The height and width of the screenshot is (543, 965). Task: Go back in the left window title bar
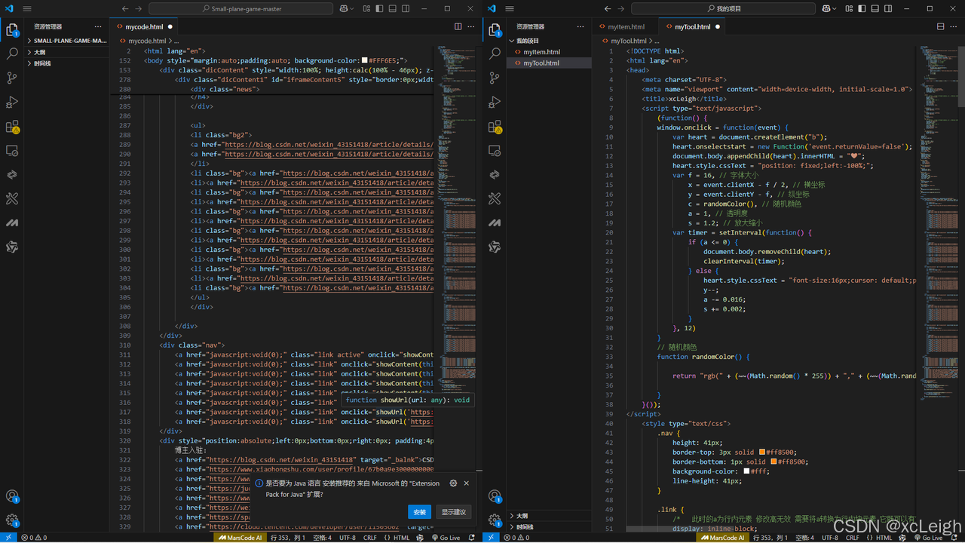pos(125,8)
